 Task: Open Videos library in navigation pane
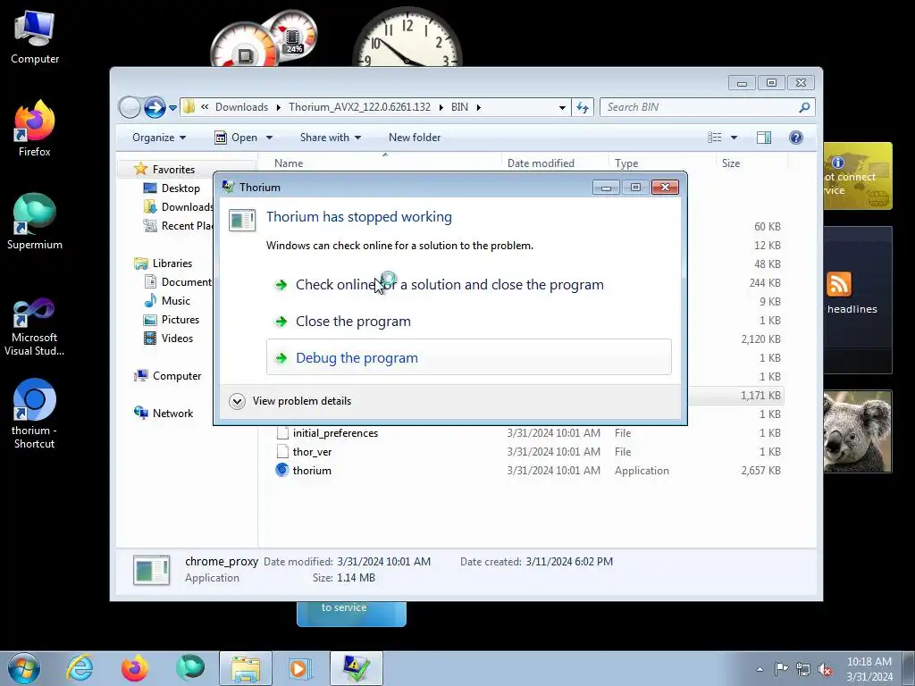pyautogui.click(x=176, y=339)
